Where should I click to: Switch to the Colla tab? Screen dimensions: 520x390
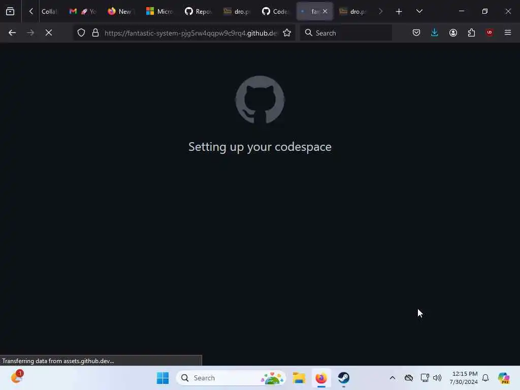[49, 11]
